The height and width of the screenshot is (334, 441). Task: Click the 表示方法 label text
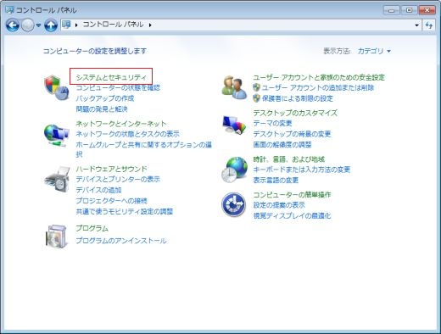pyautogui.click(x=337, y=51)
